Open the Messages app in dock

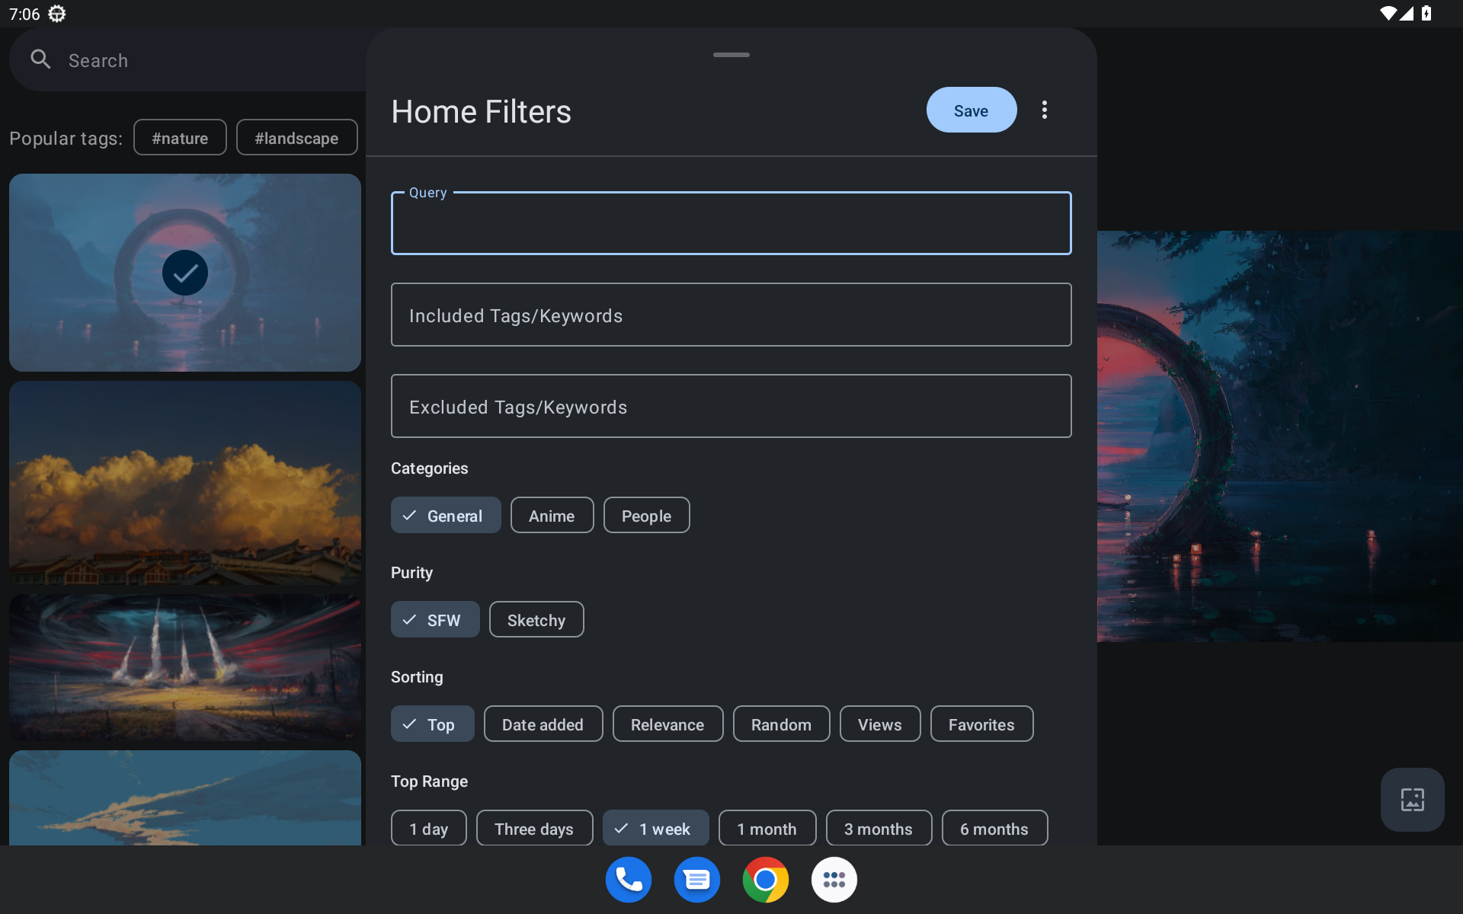point(696,880)
